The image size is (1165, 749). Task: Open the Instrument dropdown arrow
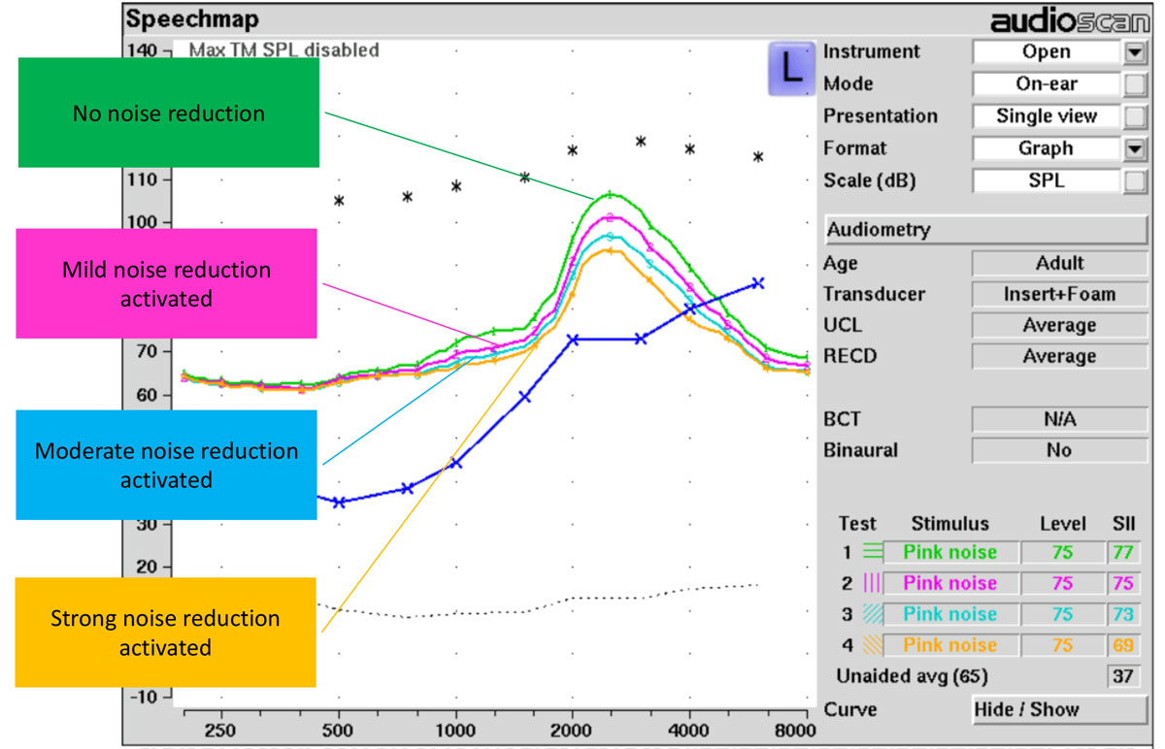coord(1133,52)
